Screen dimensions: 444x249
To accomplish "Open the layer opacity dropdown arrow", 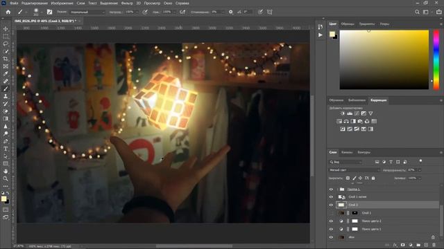I will (420, 170).
